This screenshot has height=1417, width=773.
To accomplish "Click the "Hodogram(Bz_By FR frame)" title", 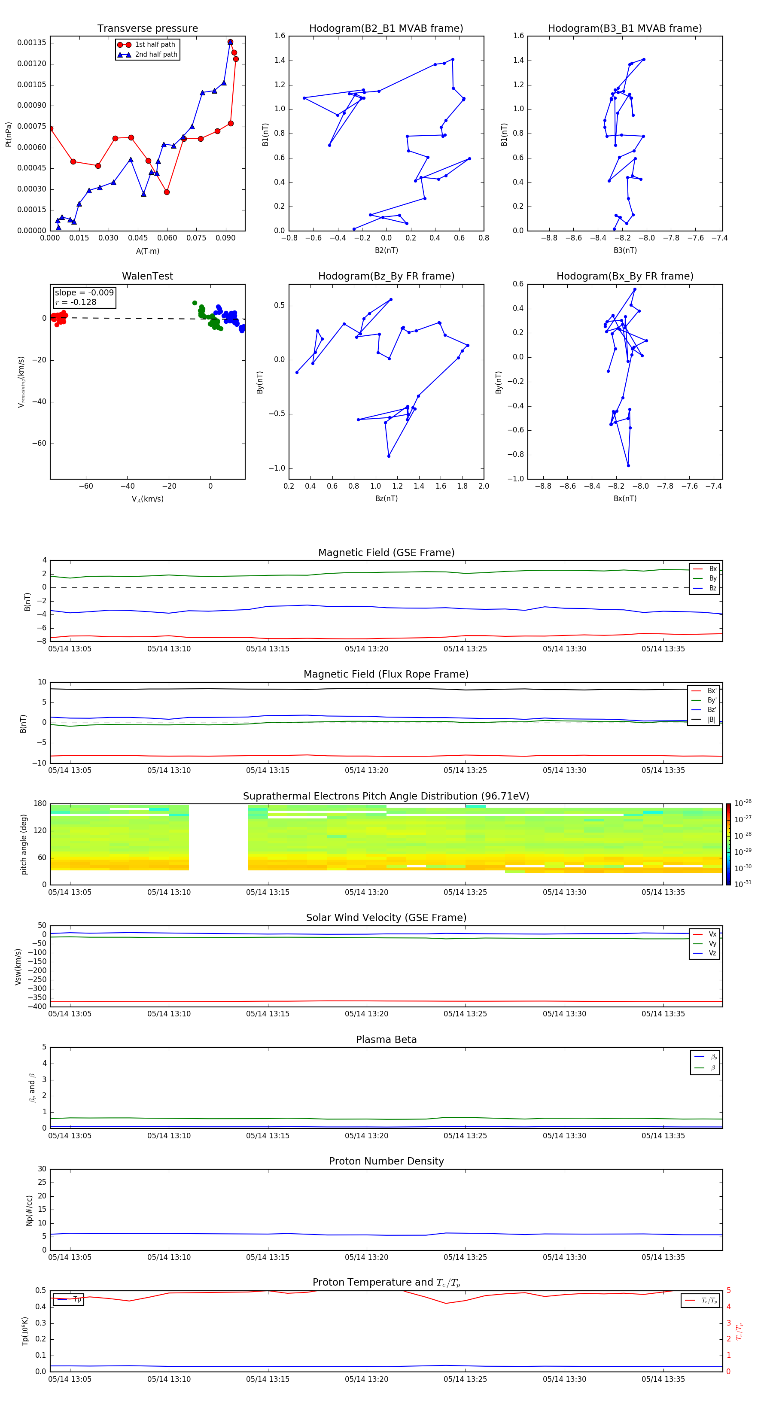I will click(386, 276).
